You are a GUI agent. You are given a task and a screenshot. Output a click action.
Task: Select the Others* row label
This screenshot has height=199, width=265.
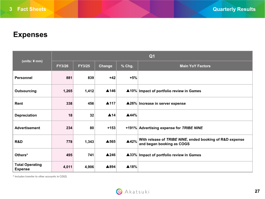pos(21,155)
